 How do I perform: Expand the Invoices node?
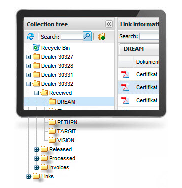(37, 168)
